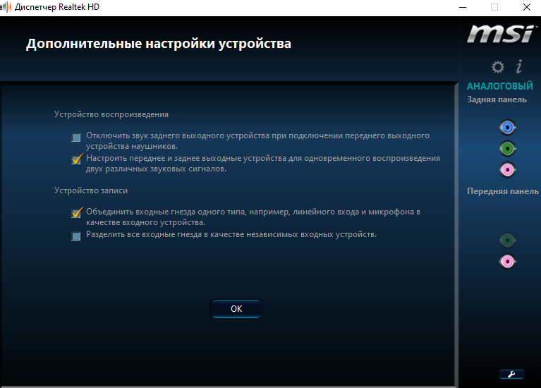The height and width of the screenshot is (388, 541).
Task: Select the blue rear panel jack
Action: pos(508,128)
